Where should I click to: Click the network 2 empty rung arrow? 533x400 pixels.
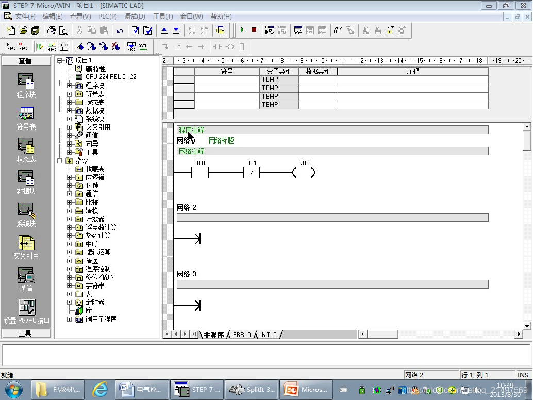(187, 239)
